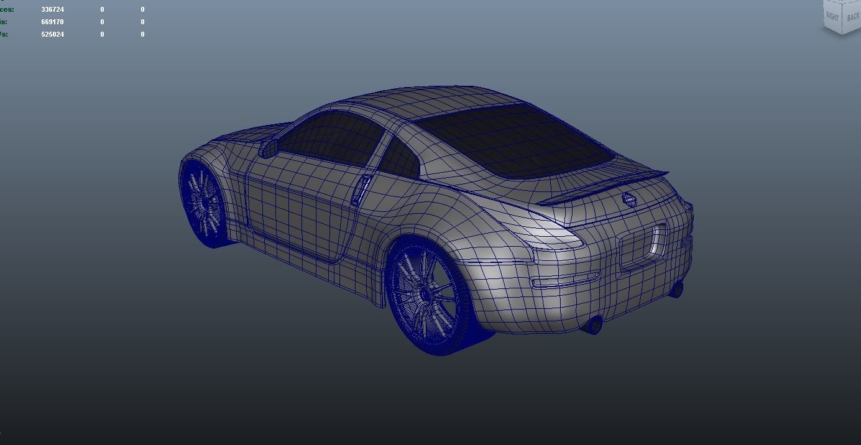Click the bottom corner of the ViewCube
The width and height of the screenshot is (861, 445).
[x=842, y=34]
